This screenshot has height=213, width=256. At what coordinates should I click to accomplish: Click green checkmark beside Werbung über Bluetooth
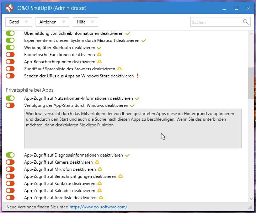99,48
